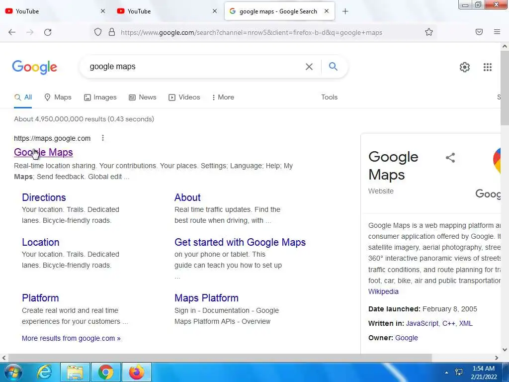Bookmark this page with the star icon
The image size is (509, 382).
pyautogui.click(x=429, y=32)
